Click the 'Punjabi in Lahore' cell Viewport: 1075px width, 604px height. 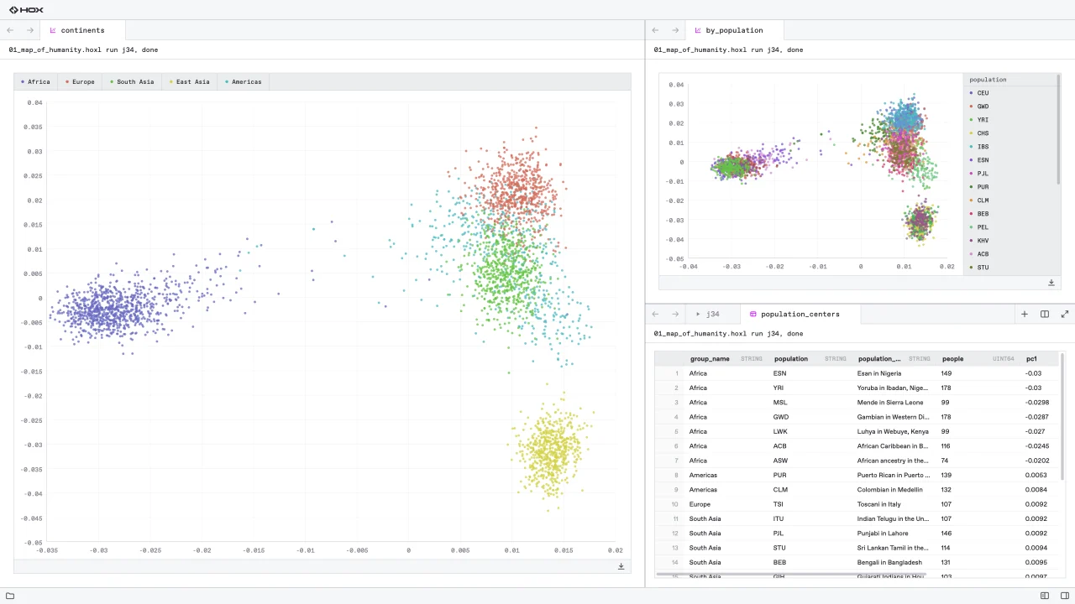(x=894, y=534)
